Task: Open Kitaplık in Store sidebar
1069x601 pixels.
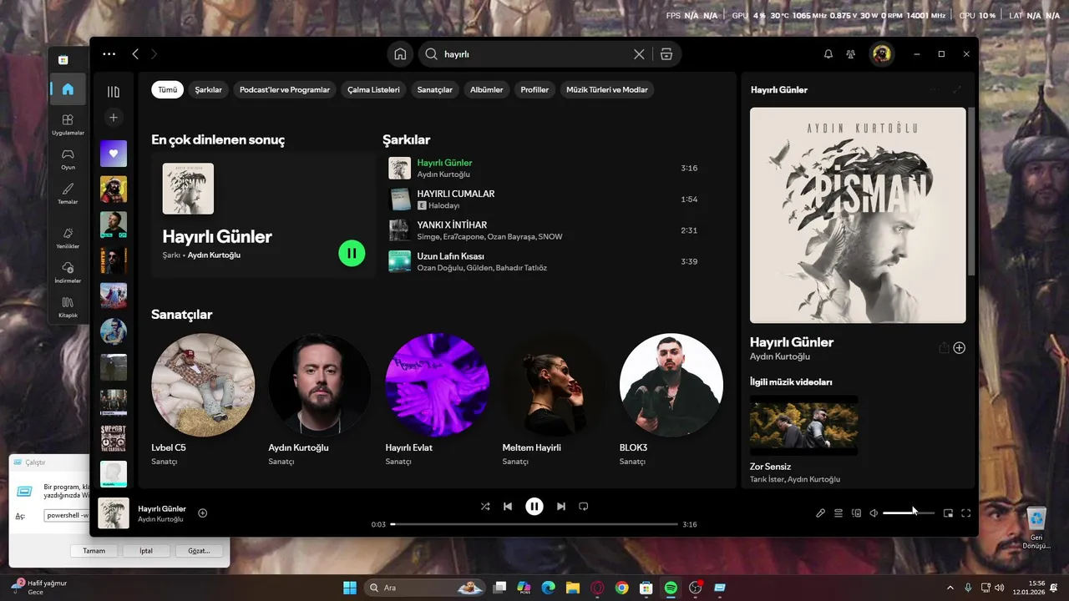Action: tap(68, 307)
